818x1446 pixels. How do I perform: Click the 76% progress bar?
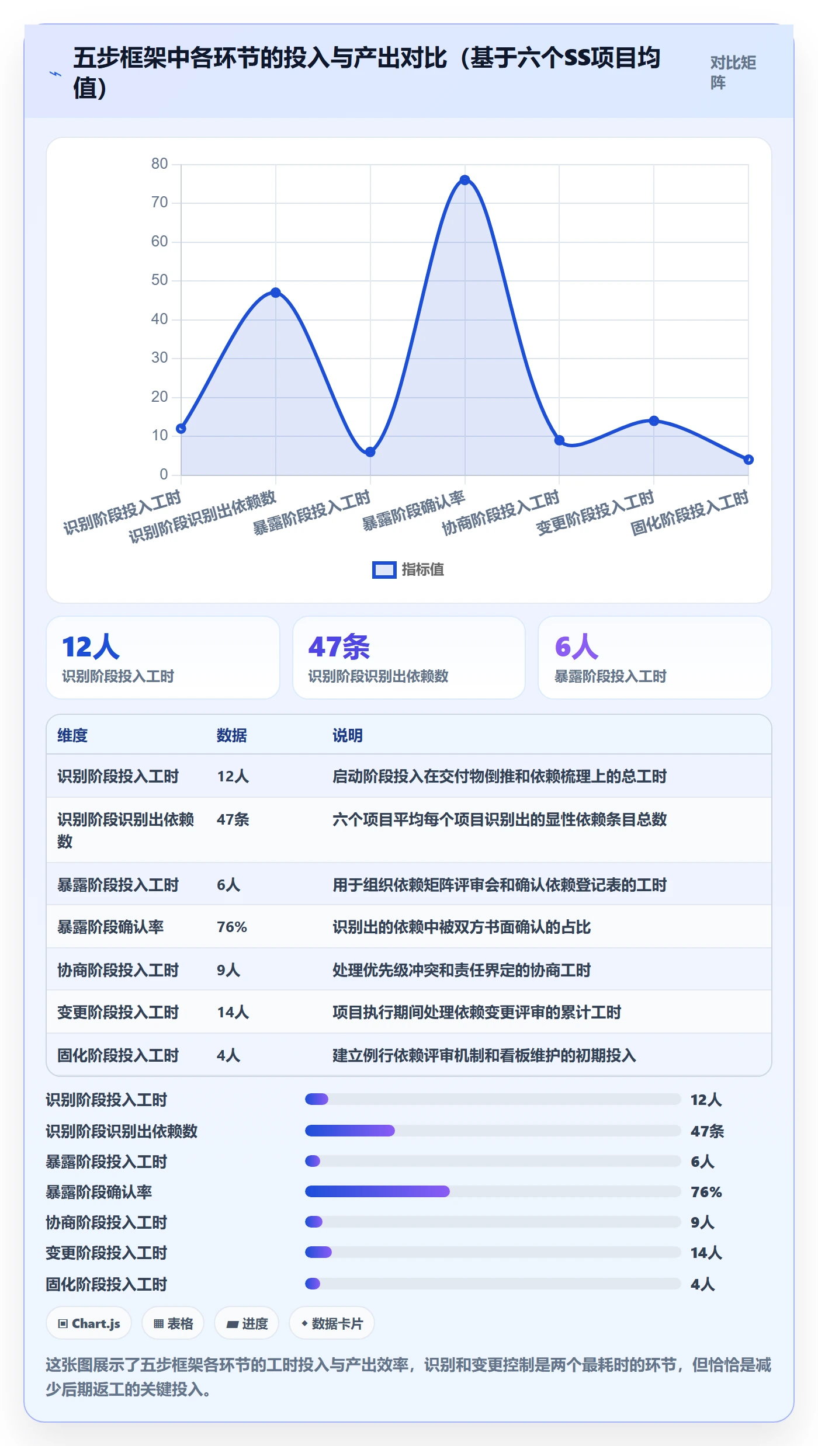493,1191
